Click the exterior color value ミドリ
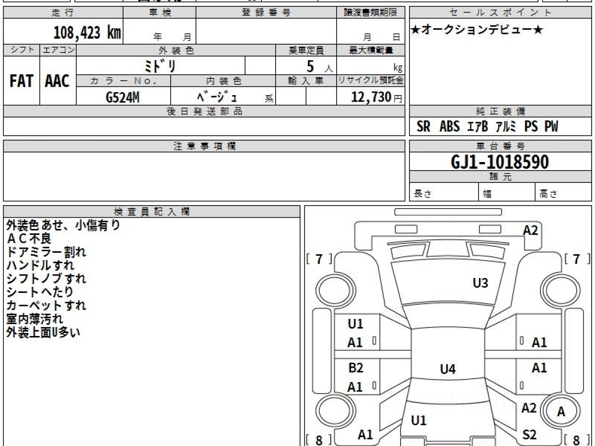The image size is (595, 446). pos(160,65)
